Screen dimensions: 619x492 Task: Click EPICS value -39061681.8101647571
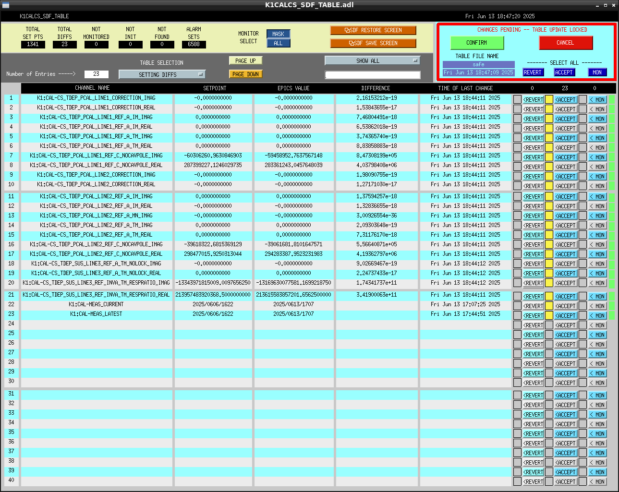[293, 244]
